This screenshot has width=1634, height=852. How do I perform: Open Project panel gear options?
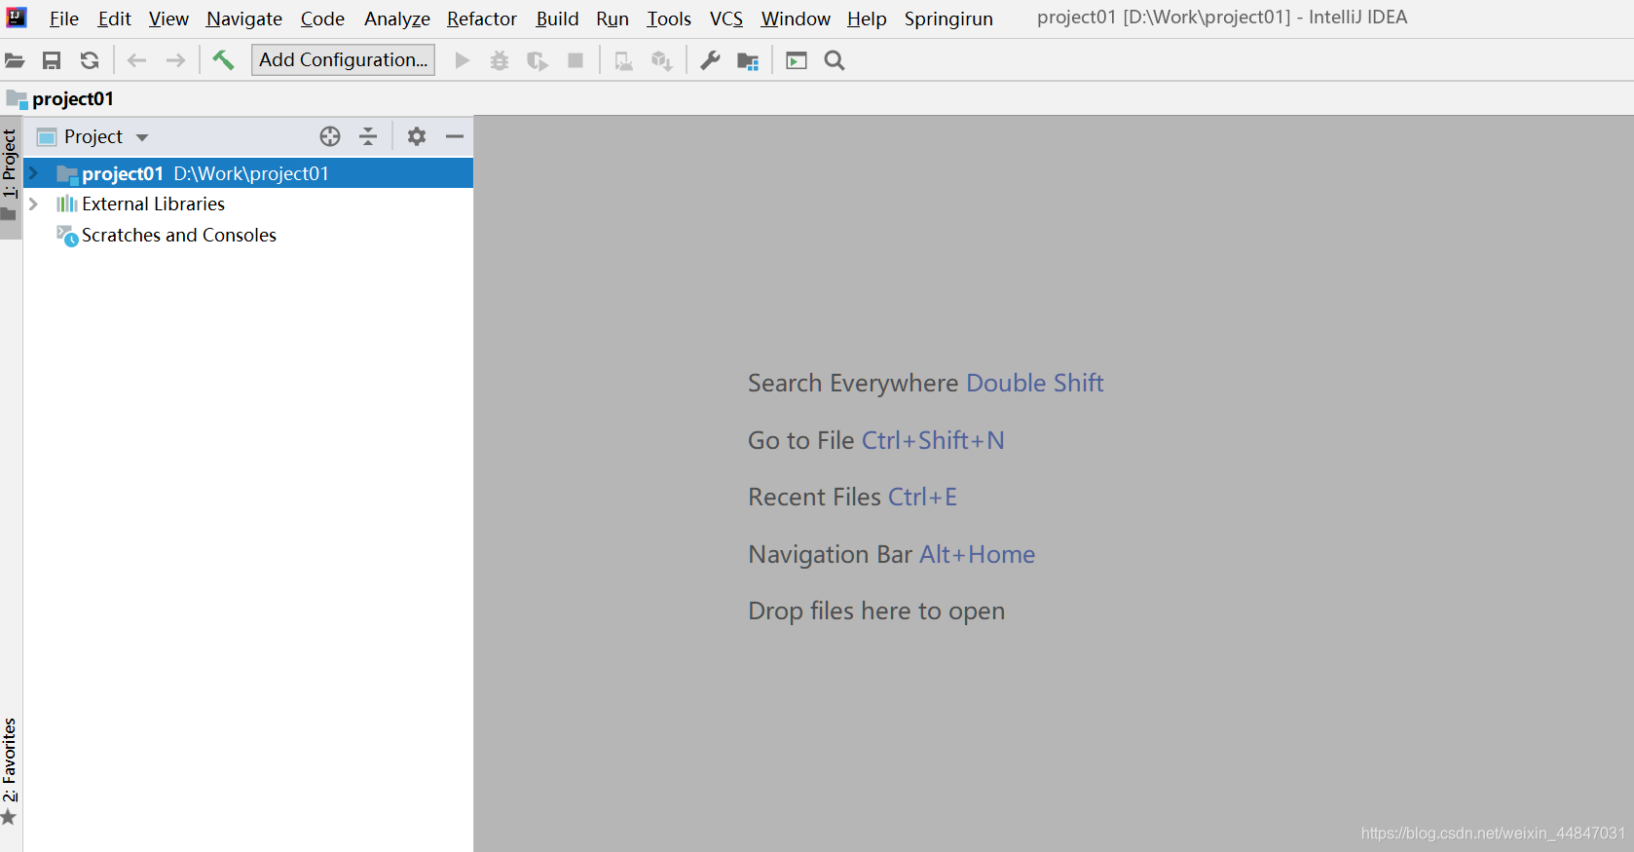417,136
